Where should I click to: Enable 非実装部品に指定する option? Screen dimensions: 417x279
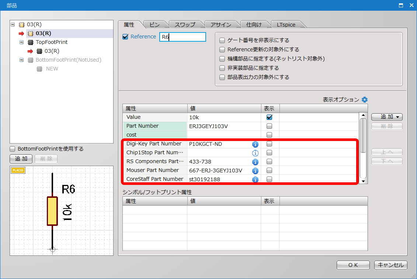[222, 68]
